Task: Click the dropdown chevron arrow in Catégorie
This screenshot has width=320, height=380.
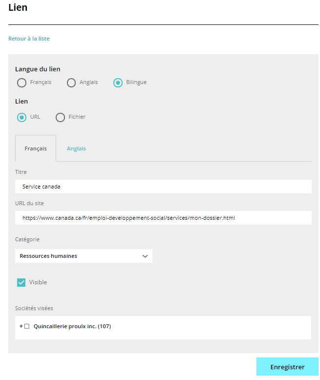Action: tap(145, 256)
